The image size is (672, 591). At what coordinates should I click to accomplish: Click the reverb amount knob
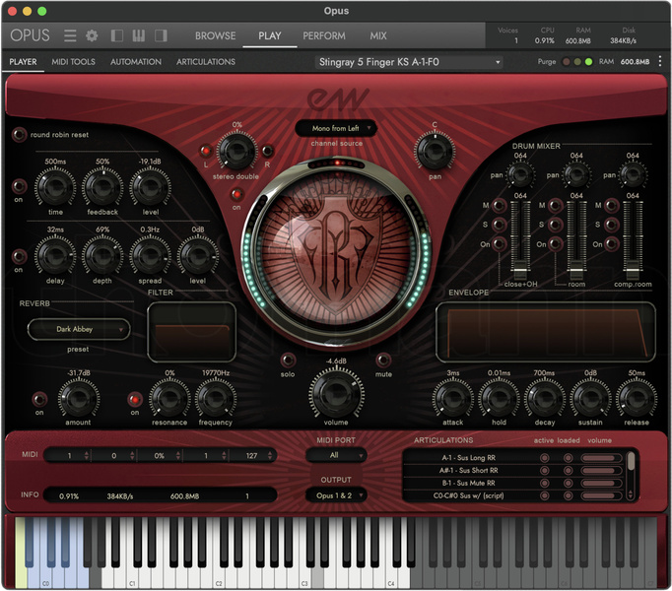click(79, 399)
